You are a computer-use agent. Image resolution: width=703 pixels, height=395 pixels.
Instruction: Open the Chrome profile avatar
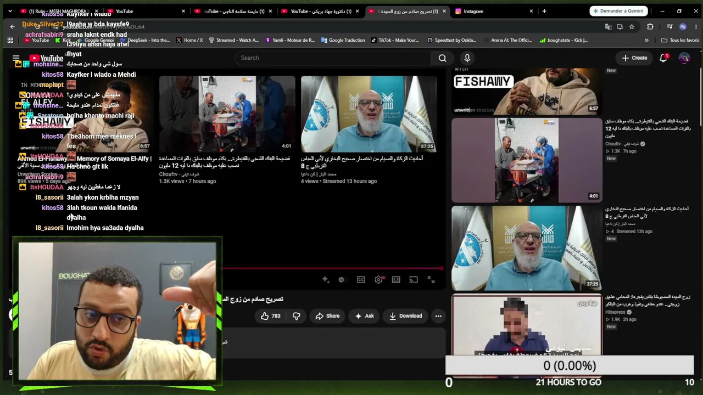pyautogui.click(x=683, y=26)
